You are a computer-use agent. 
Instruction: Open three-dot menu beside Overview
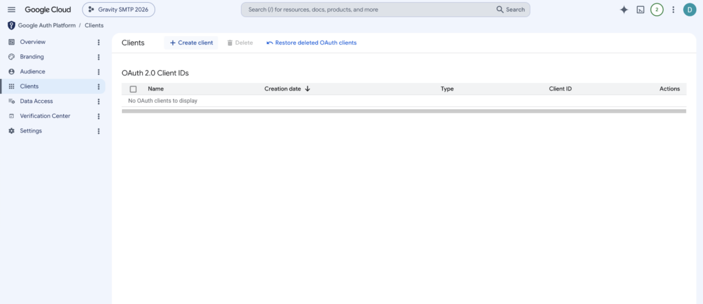[x=99, y=42]
